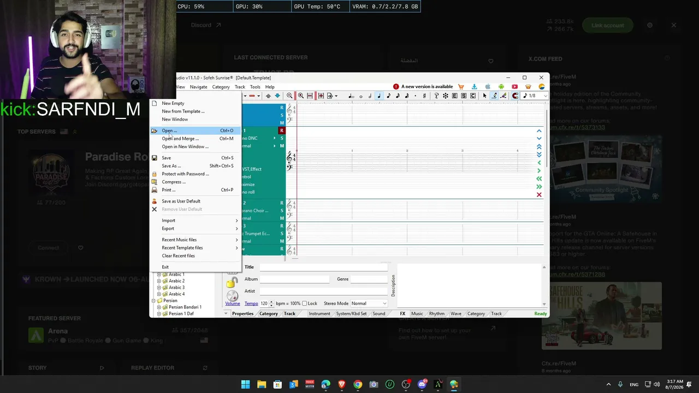Click the red X track delete icon
Viewport: 699px width, 393px height.
click(x=539, y=195)
